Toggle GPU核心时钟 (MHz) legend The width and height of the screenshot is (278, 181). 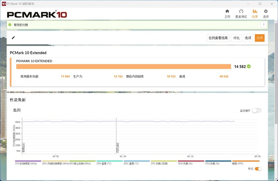point(82,162)
